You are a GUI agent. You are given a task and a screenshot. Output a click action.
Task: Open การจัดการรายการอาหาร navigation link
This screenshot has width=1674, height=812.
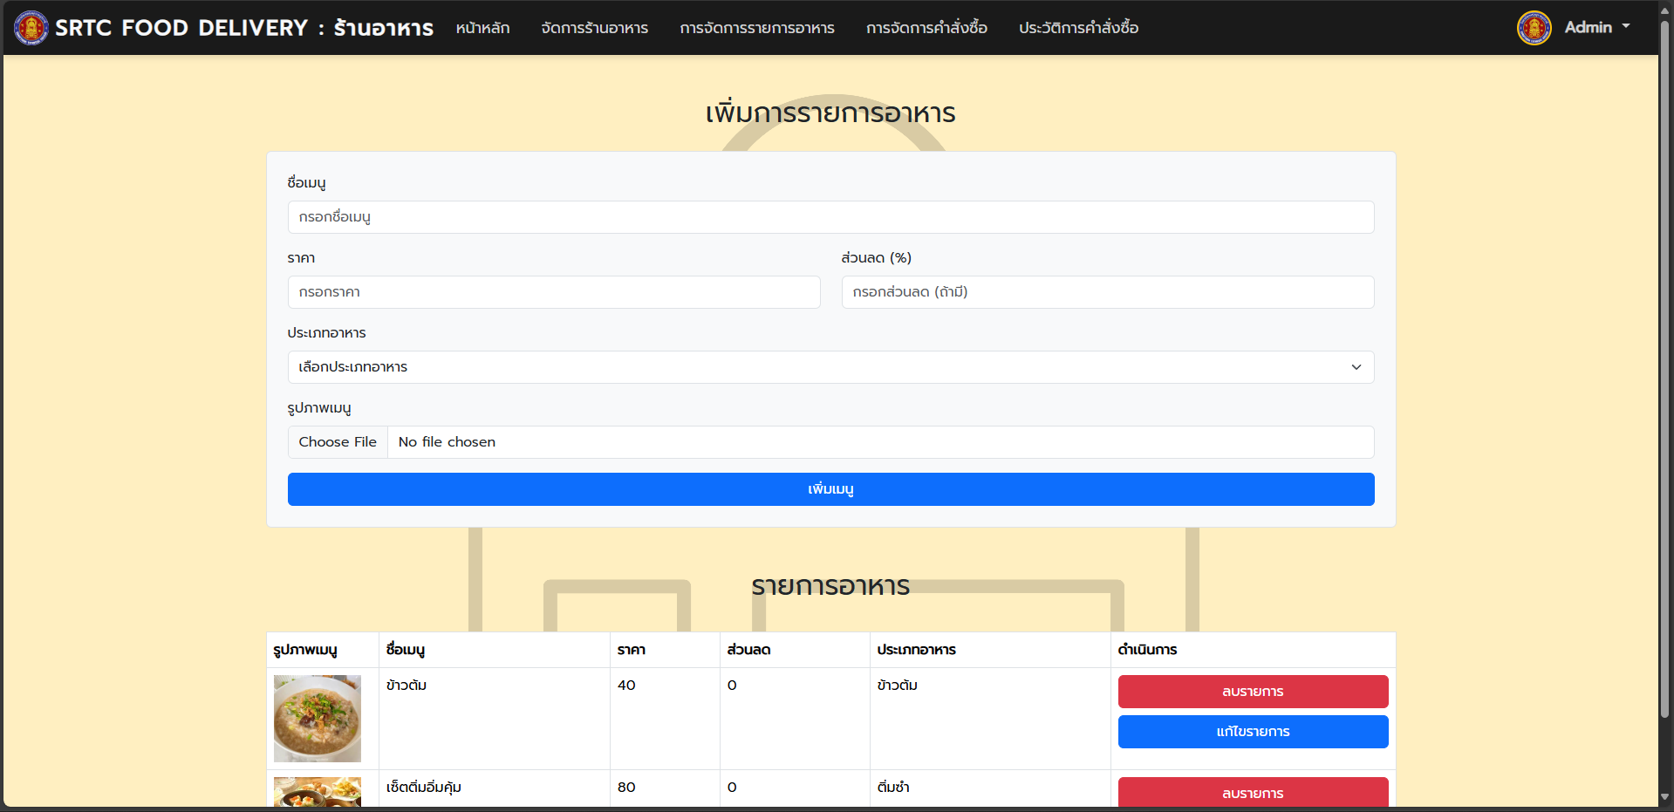(x=756, y=28)
